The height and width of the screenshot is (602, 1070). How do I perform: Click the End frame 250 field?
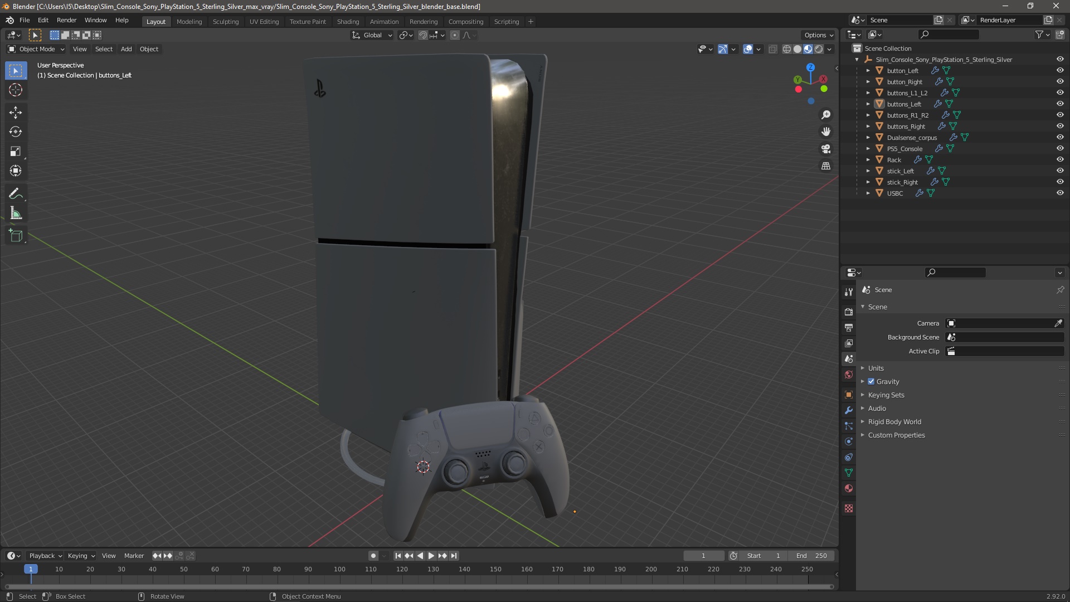tap(811, 556)
